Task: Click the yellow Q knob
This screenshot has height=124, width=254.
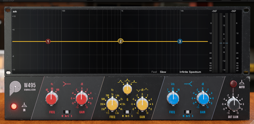Action: click(x=127, y=89)
